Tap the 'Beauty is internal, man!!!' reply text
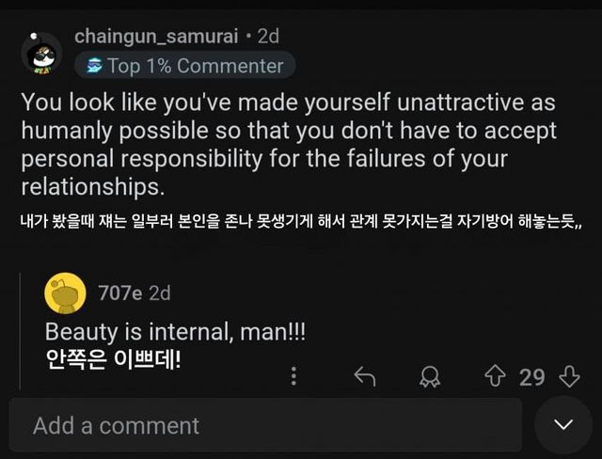Image resolution: width=602 pixels, height=459 pixels. 175,331
